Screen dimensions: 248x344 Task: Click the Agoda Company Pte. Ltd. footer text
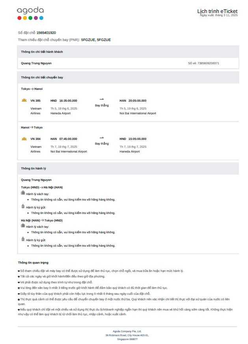[127, 331]
